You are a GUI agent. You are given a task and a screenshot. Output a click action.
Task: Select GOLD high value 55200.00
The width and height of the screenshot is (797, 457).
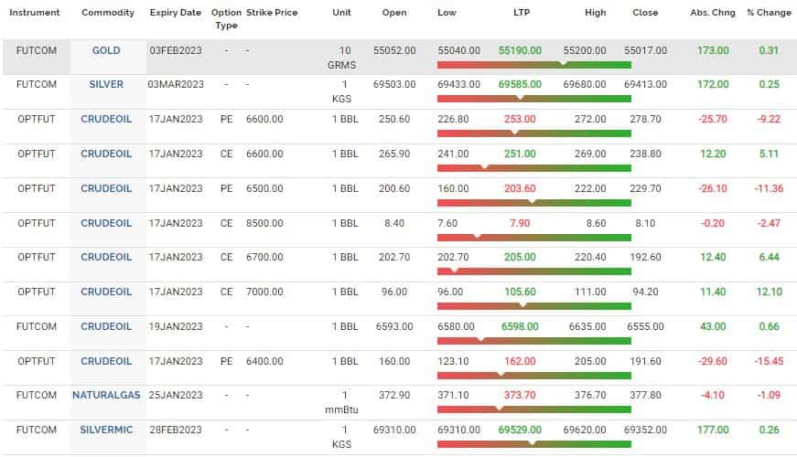pos(585,50)
